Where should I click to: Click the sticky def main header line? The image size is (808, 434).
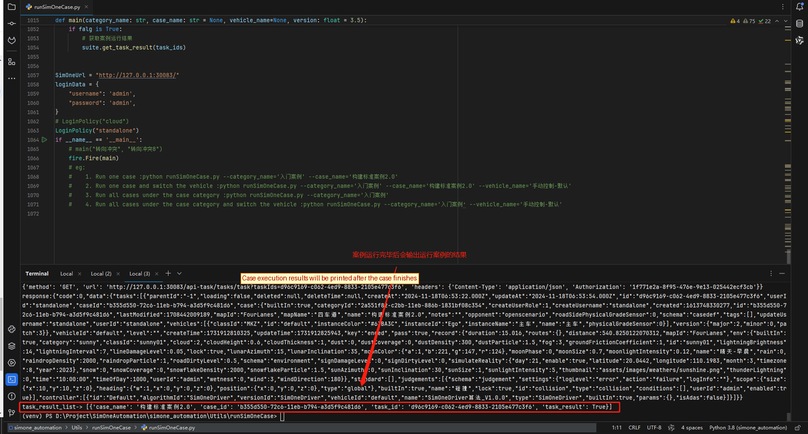point(210,20)
